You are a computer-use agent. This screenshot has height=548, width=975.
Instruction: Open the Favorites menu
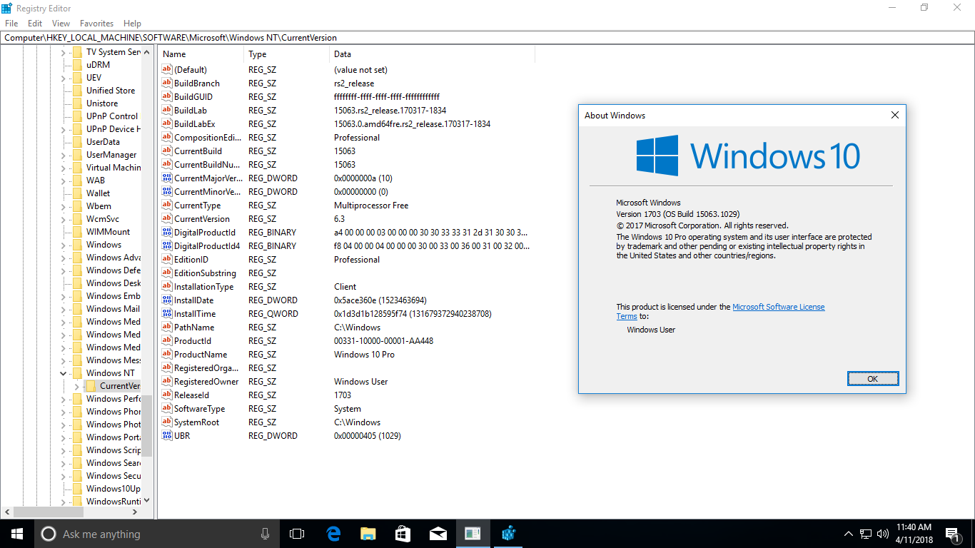point(96,24)
